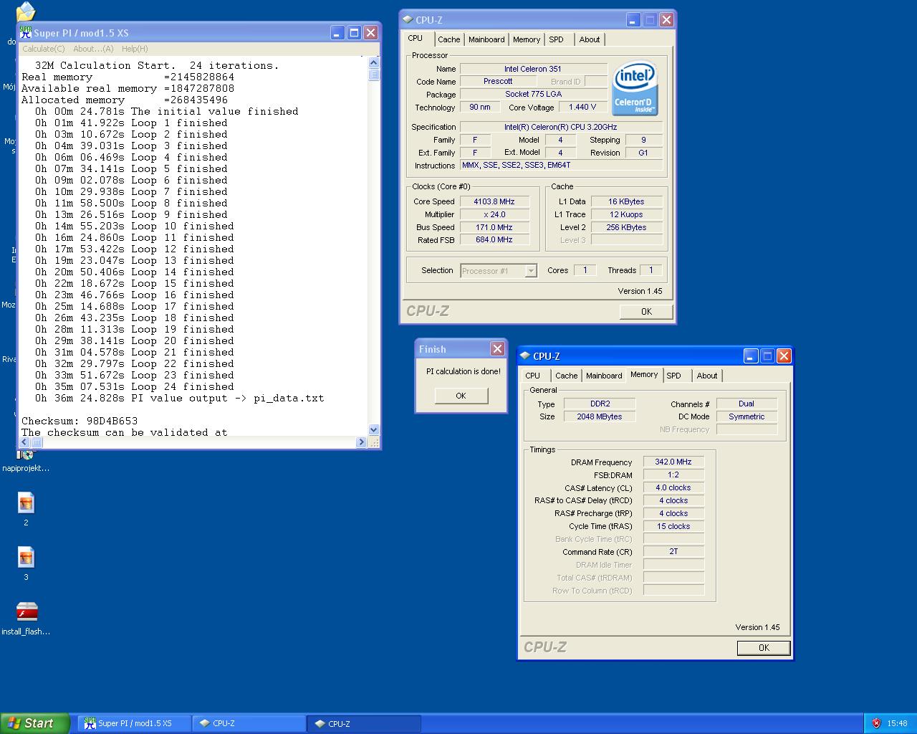The image size is (917, 734).
Task: Open About...(A) menu in Super PI
Action: (x=93, y=49)
